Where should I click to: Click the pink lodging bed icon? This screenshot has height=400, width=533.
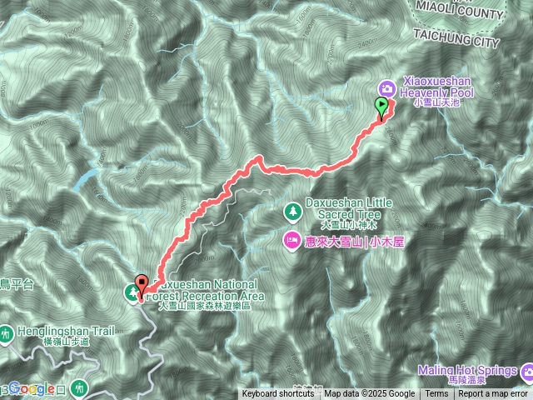click(292, 241)
